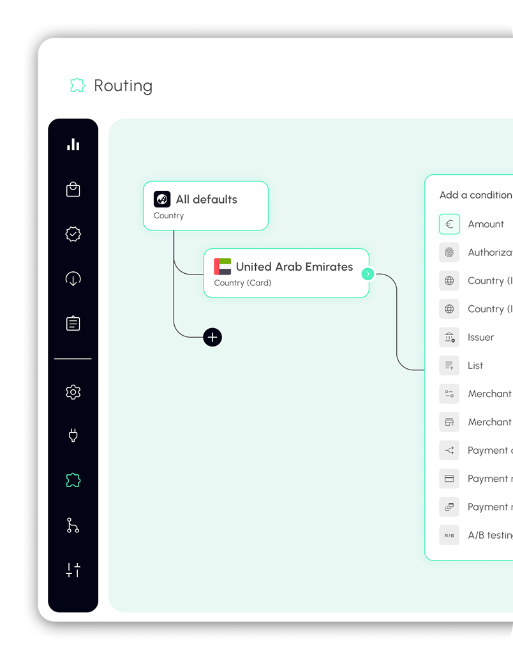Open the analytics bar chart sidebar icon
The width and height of the screenshot is (513, 660).
73,145
